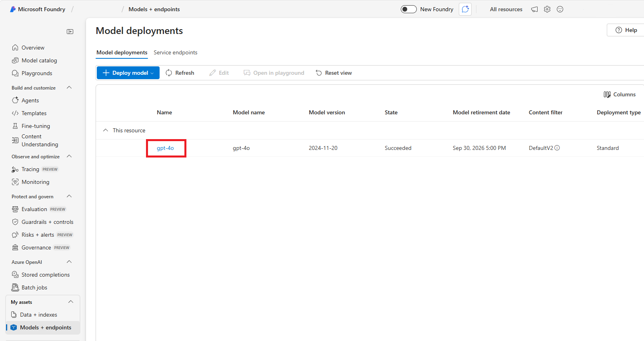Click Open in playground toolbar button
This screenshot has height=341, width=644.
click(x=274, y=73)
